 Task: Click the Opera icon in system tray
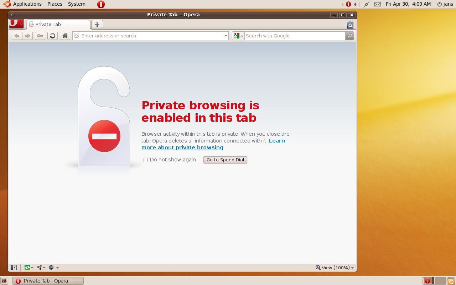[x=348, y=4]
